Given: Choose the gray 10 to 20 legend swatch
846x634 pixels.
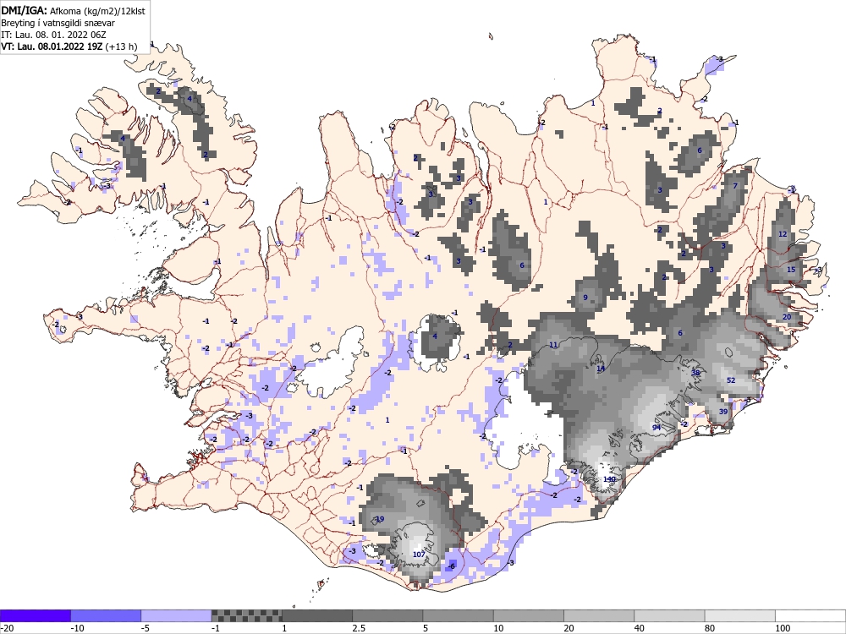Looking at the screenshot, I should [x=529, y=615].
